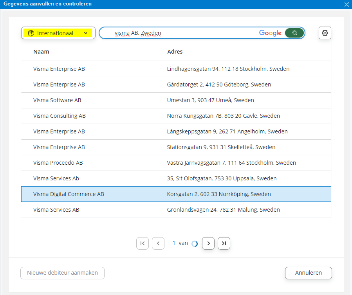Image resolution: width=352 pixels, height=295 pixels.
Task: Select Visma Enterprise AB name in Lindhagensgatan row
Action: tap(59, 69)
